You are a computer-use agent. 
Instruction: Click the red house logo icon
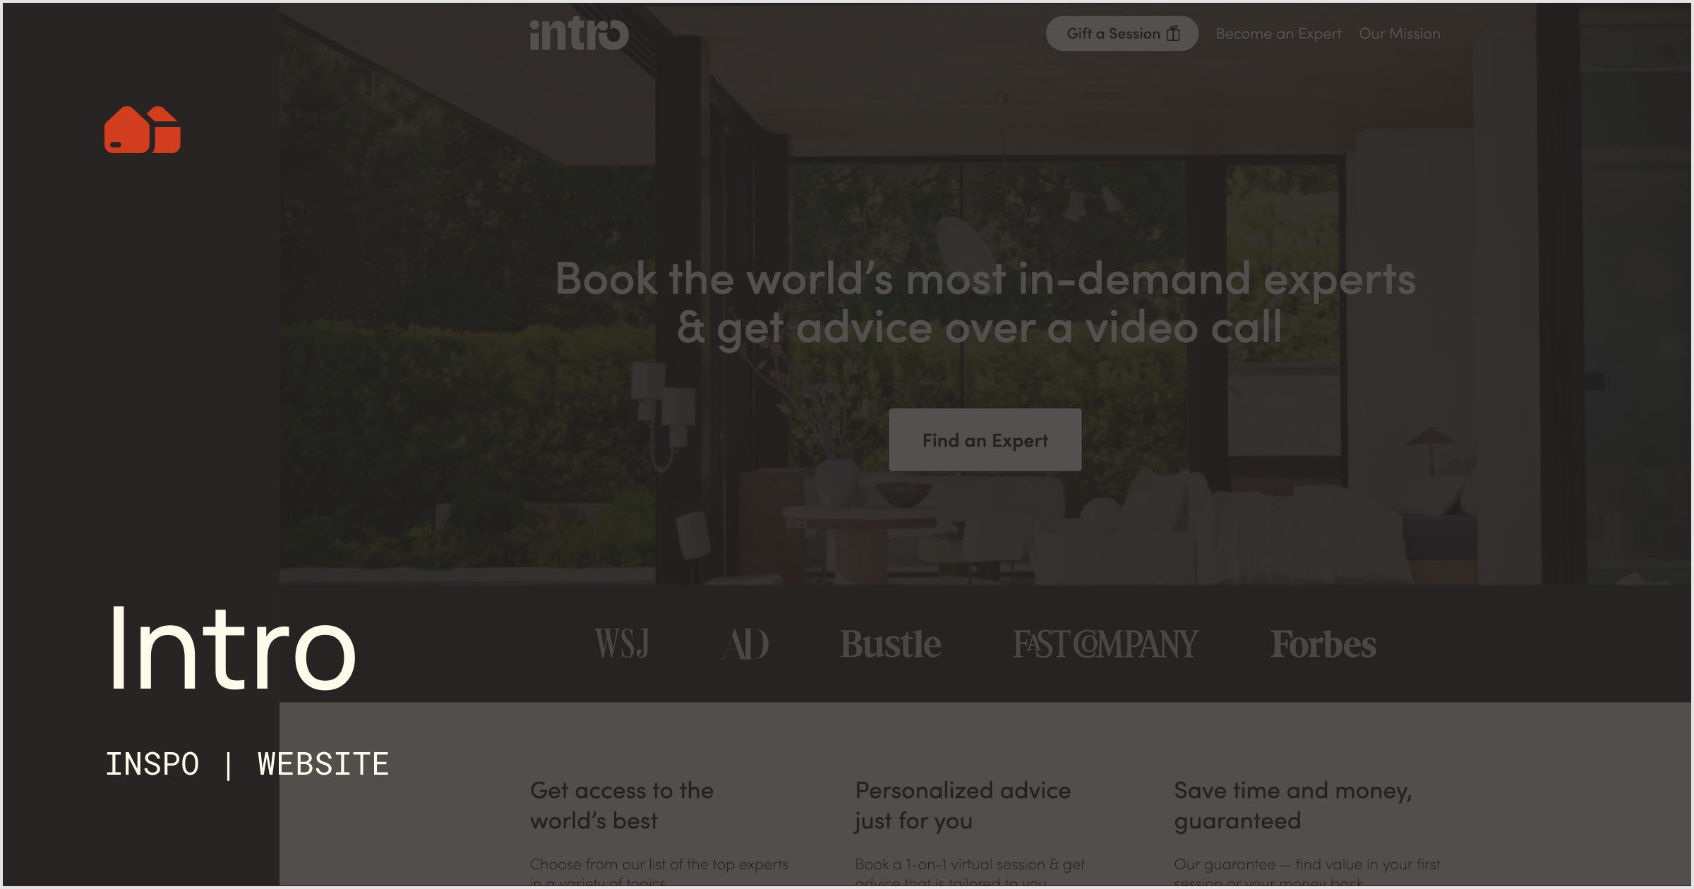pos(143,130)
